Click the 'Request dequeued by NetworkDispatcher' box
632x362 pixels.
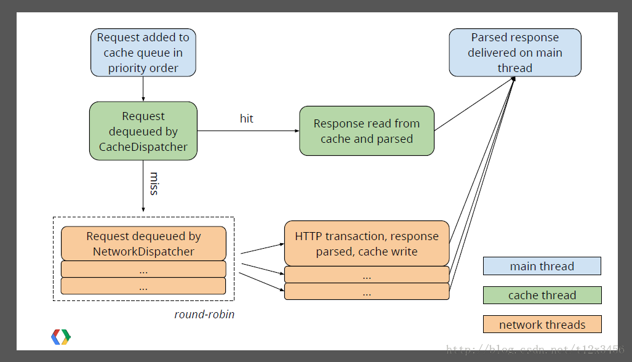point(143,243)
